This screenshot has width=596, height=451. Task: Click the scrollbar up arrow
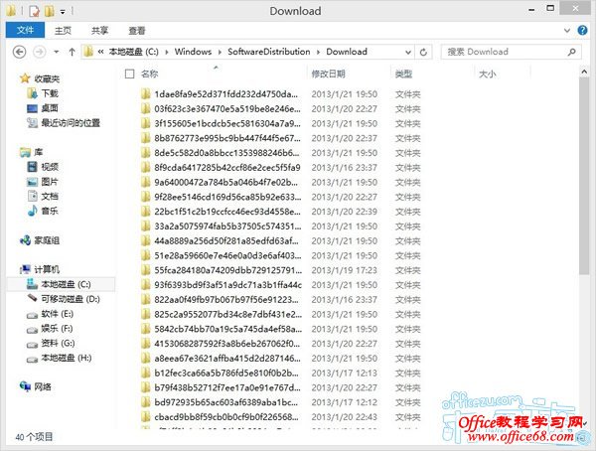584,72
